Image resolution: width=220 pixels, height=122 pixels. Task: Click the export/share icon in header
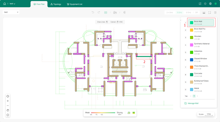(x=200, y=4)
